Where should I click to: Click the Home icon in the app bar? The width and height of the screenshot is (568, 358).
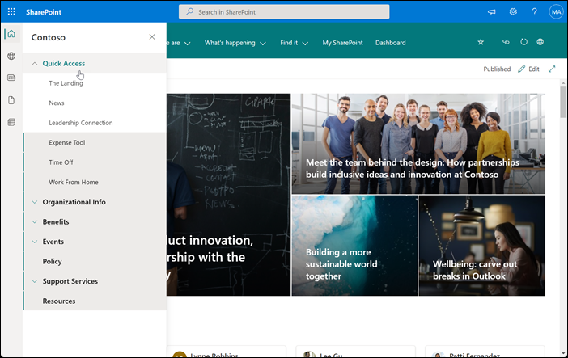coord(11,34)
